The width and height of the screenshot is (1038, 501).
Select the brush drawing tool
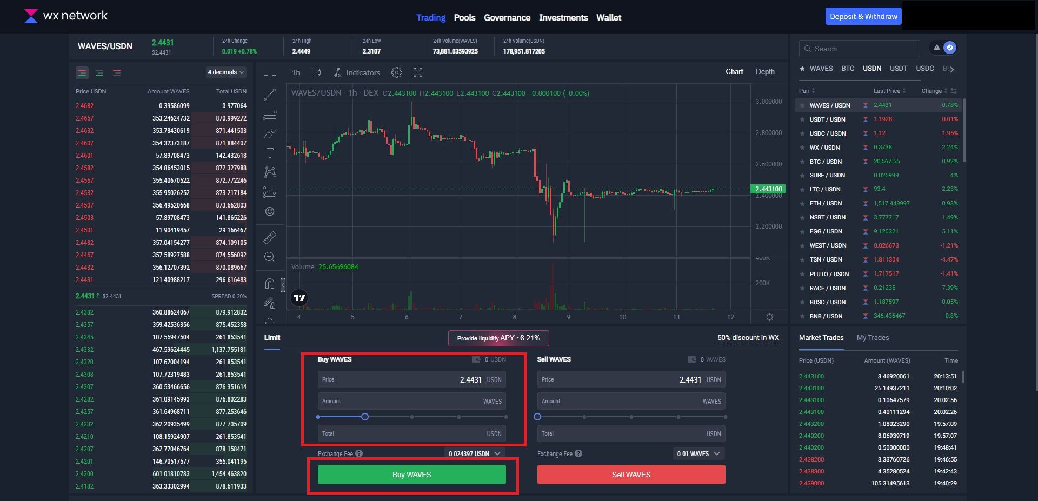pyautogui.click(x=270, y=133)
